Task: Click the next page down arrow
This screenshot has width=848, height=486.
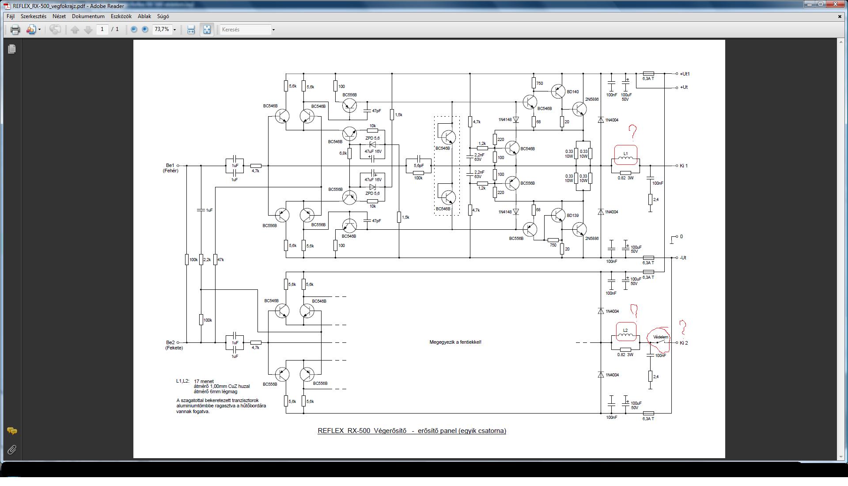Action: [88, 30]
